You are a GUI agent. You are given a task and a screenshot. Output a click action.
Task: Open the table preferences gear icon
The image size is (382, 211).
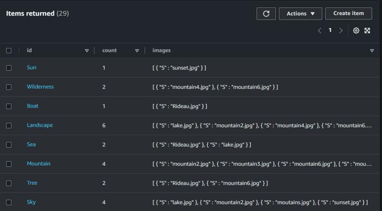click(x=356, y=31)
